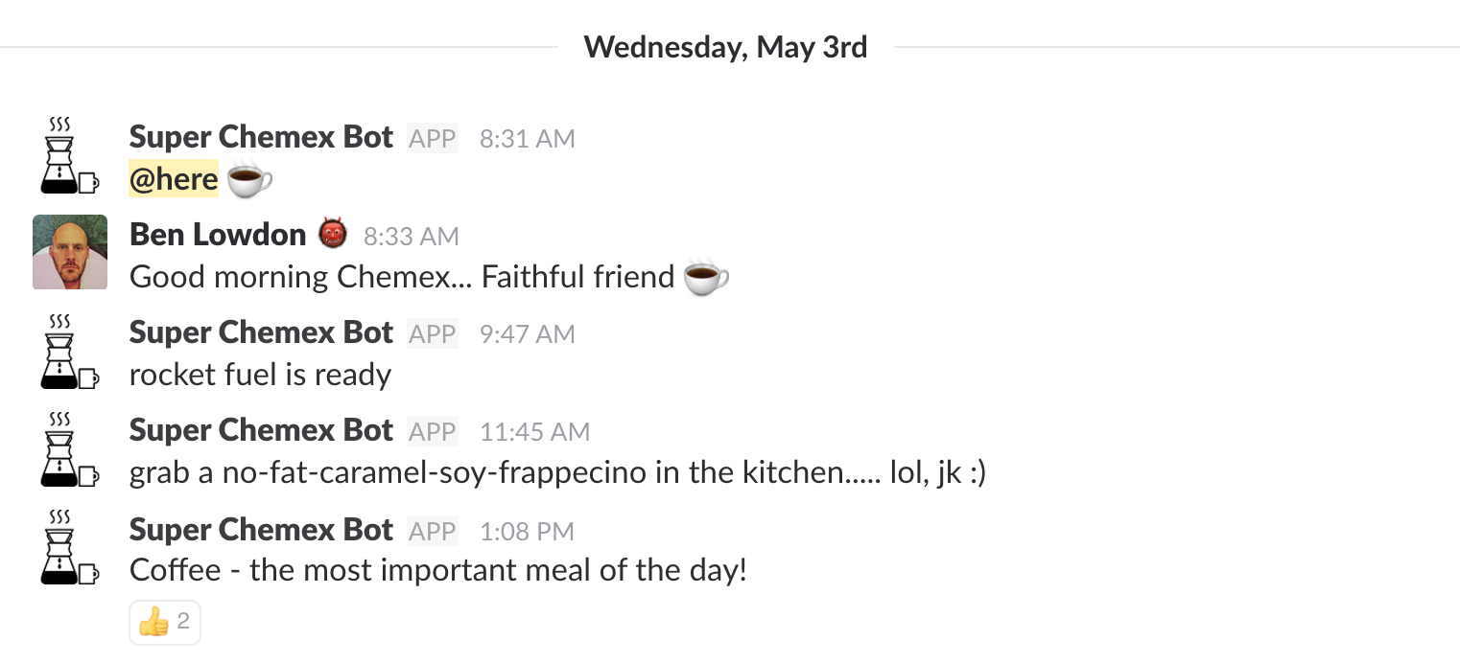Click Super Chemex Bot name on 1:08 PM message
Screen dimensions: 1460x663
261,530
